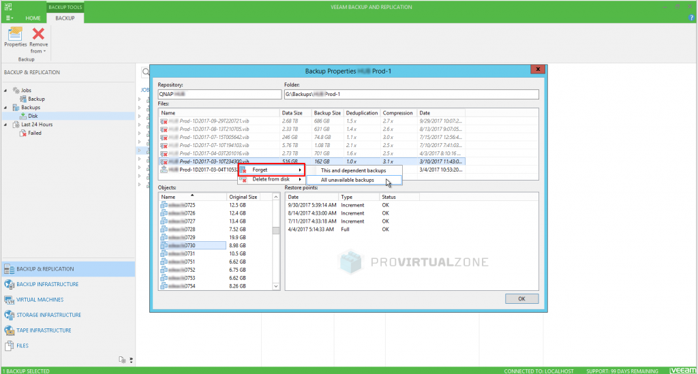
Task: Open the Backup & Replication view
Action: click(x=68, y=269)
